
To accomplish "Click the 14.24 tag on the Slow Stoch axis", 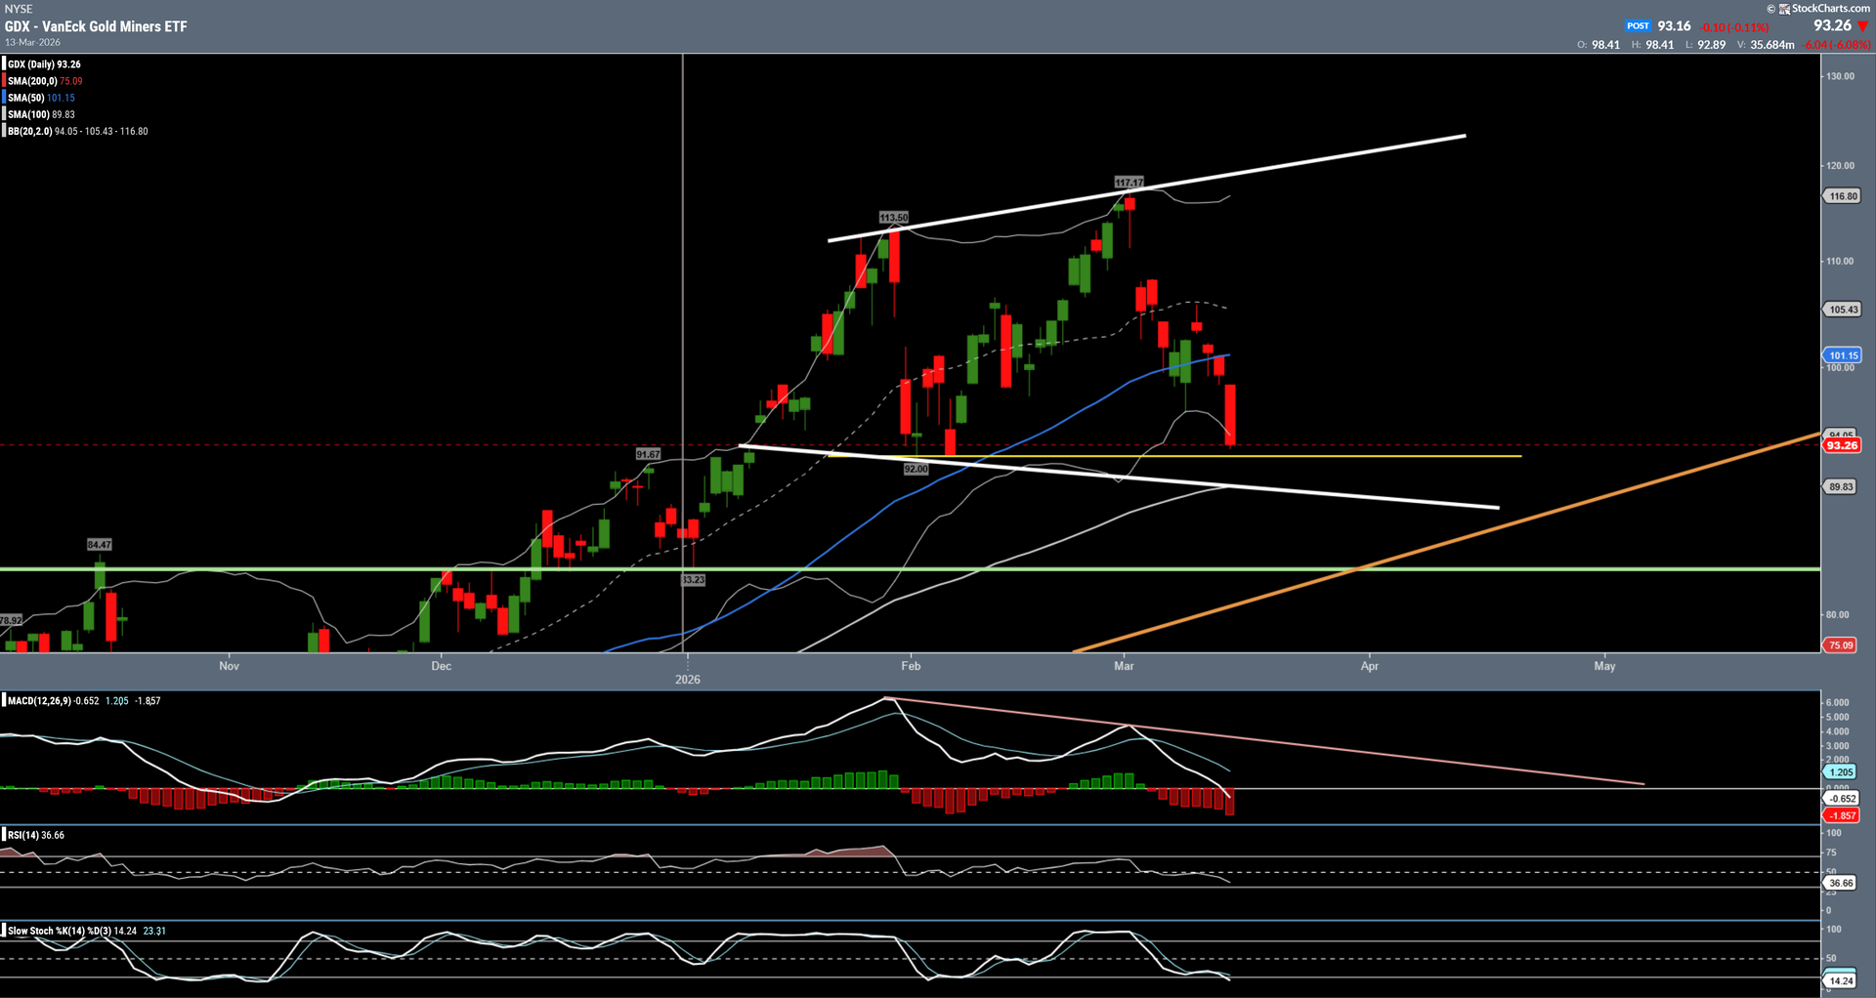I will 1841,980.
